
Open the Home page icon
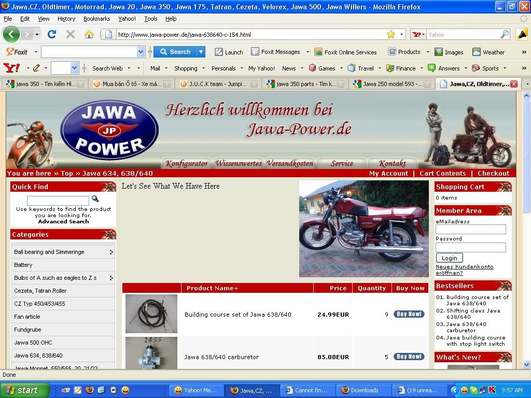(89, 34)
